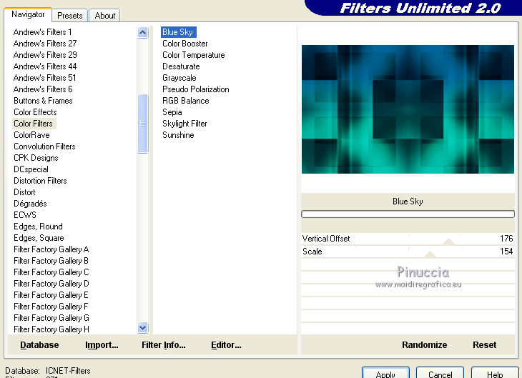Choose Edges, Square category

pos(39,237)
